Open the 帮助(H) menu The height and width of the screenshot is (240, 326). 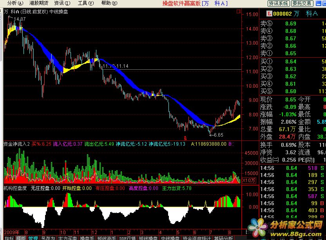[109, 3]
